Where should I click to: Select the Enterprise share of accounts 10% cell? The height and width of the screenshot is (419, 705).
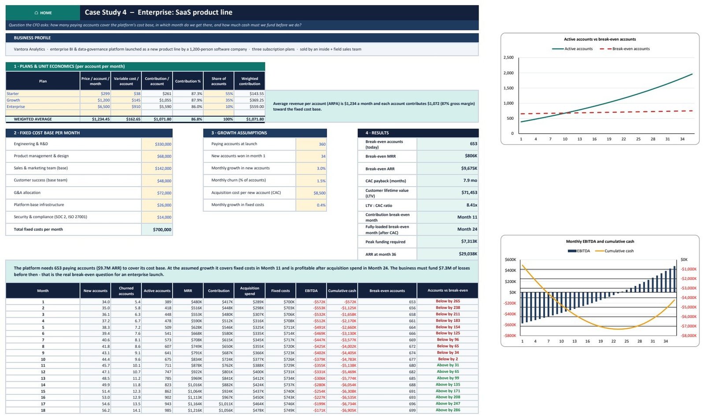point(219,107)
